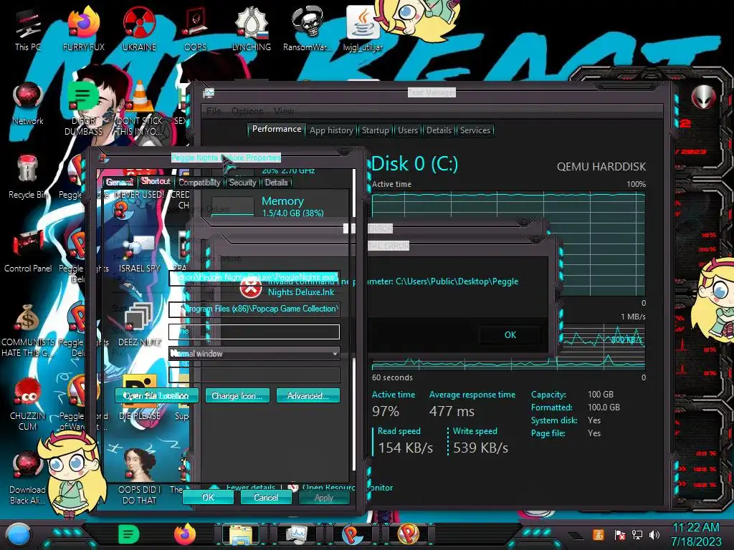Image resolution: width=734 pixels, height=550 pixels.
Task: Open the General tab in Properties
Action: click(x=120, y=183)
